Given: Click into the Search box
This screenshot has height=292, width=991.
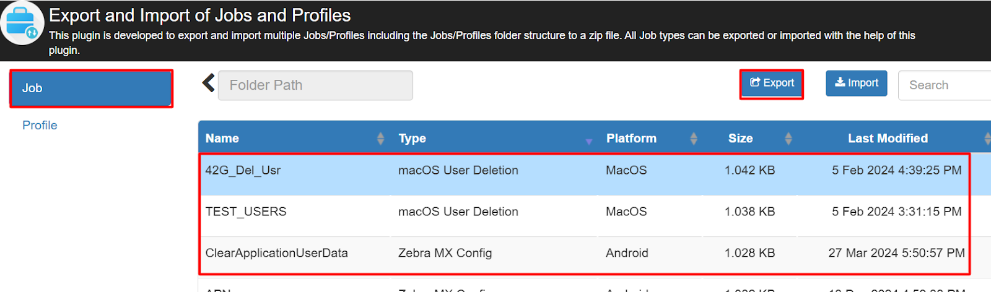Looking at the screenshot, I should point(945,85).
